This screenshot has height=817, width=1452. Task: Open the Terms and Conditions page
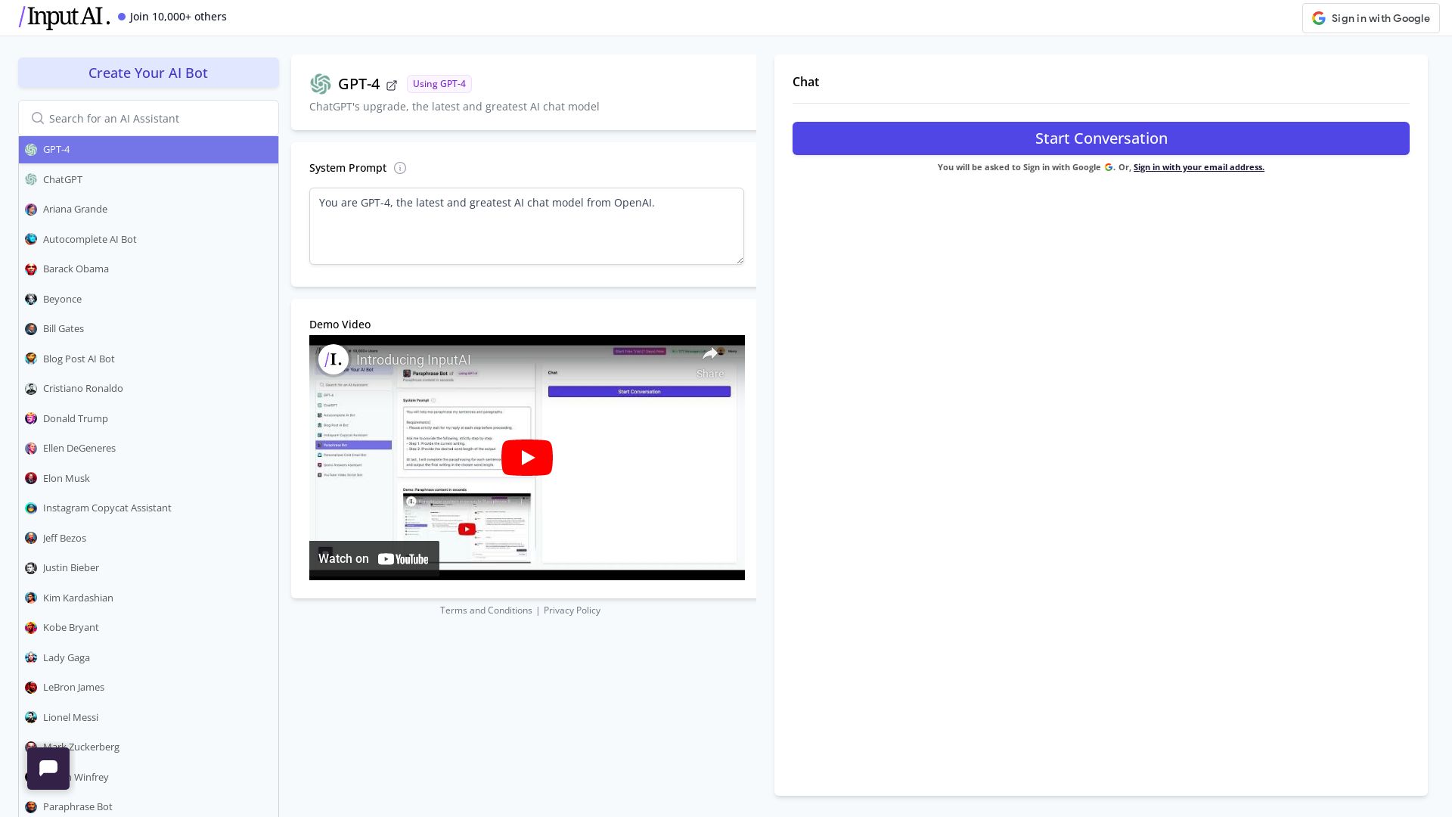[486, 610]
